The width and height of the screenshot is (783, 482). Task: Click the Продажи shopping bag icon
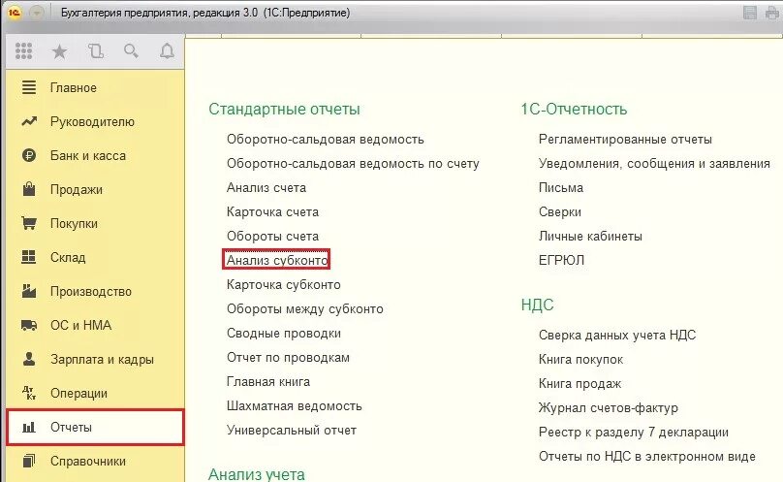pos(29,189)
